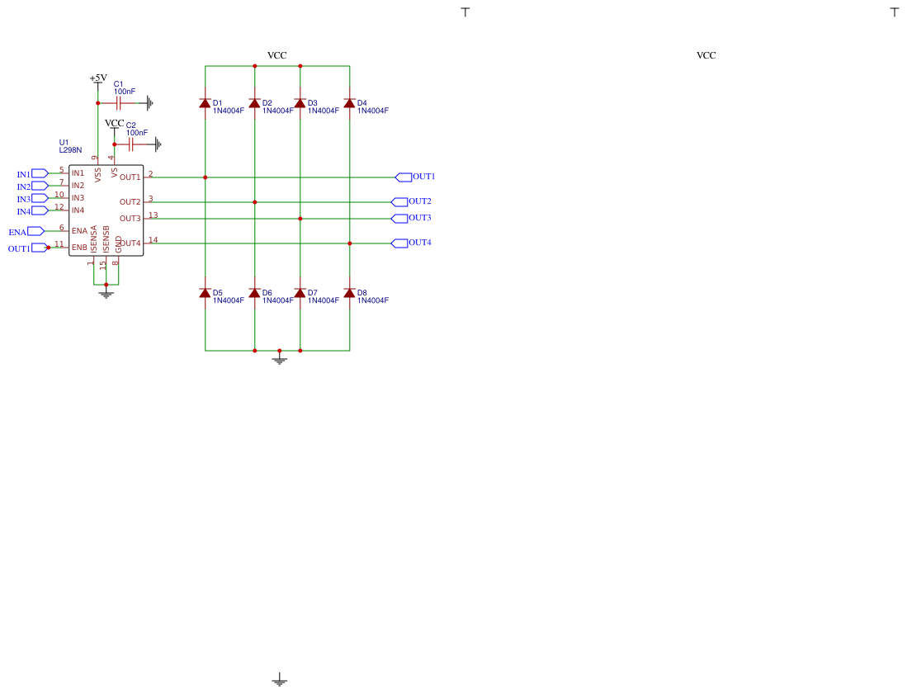
Task: Select capacitor C2 symbol
Action: coord(130,144)
